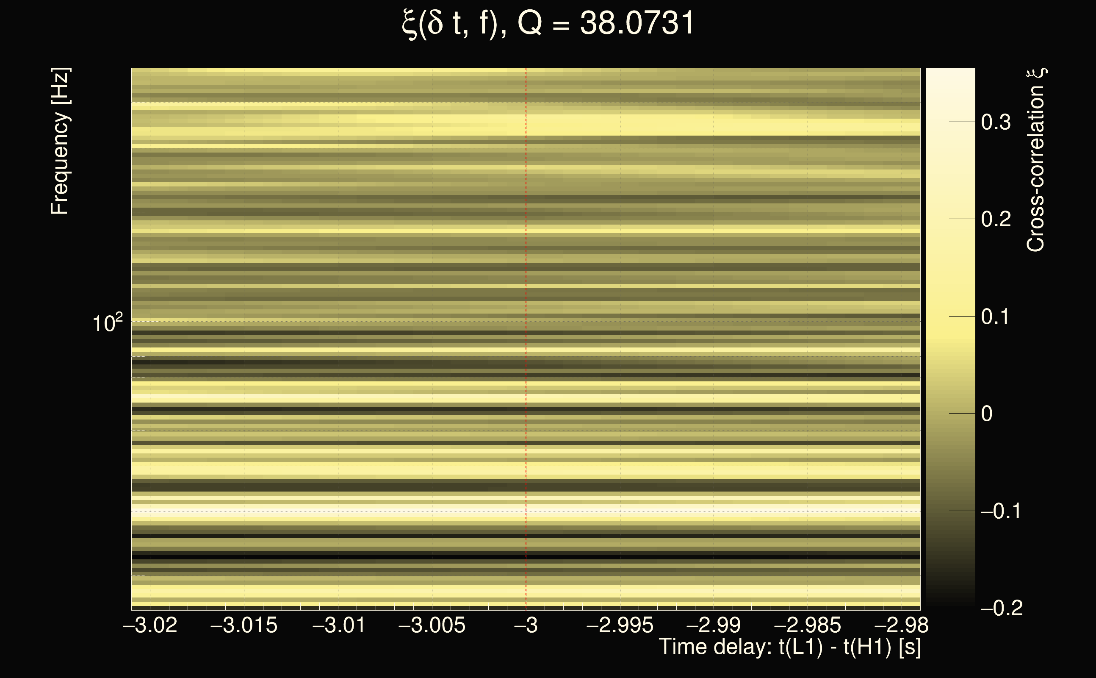1096x678 pixels.
Task: Click the 0.3 tick label on colorbar
Action: [x=996, y=122]
